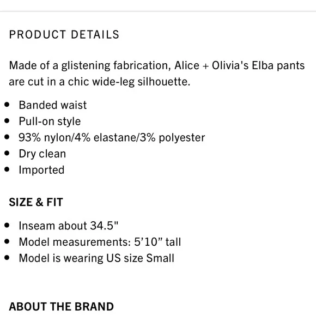Click the SIZE & FIT heading
316x316 pixels.
(36, 202)
